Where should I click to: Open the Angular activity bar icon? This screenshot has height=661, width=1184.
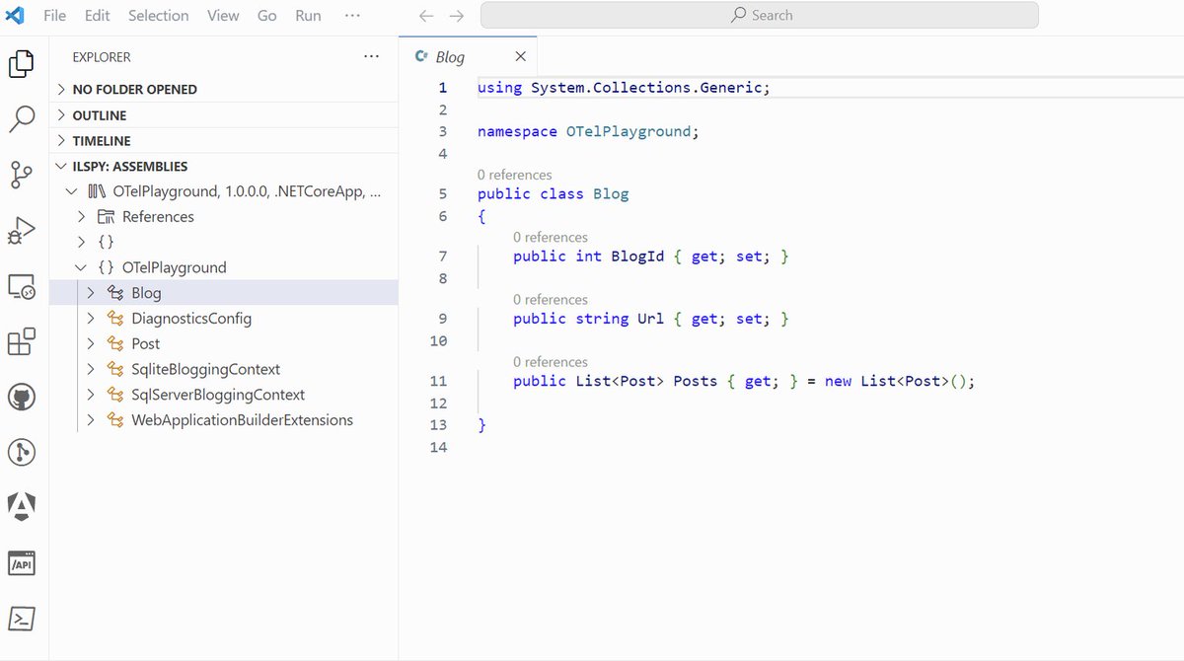click(x=22, y=507)
